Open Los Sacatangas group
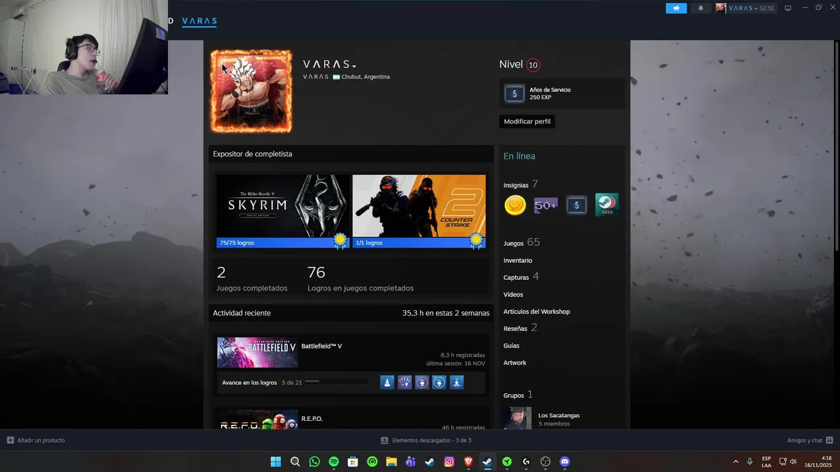The image size is (840, 472). pos(558,416)
